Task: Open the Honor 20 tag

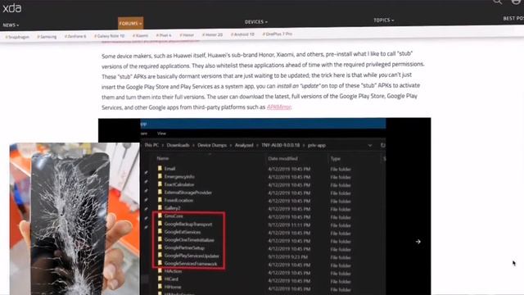Action: point(212,34)
